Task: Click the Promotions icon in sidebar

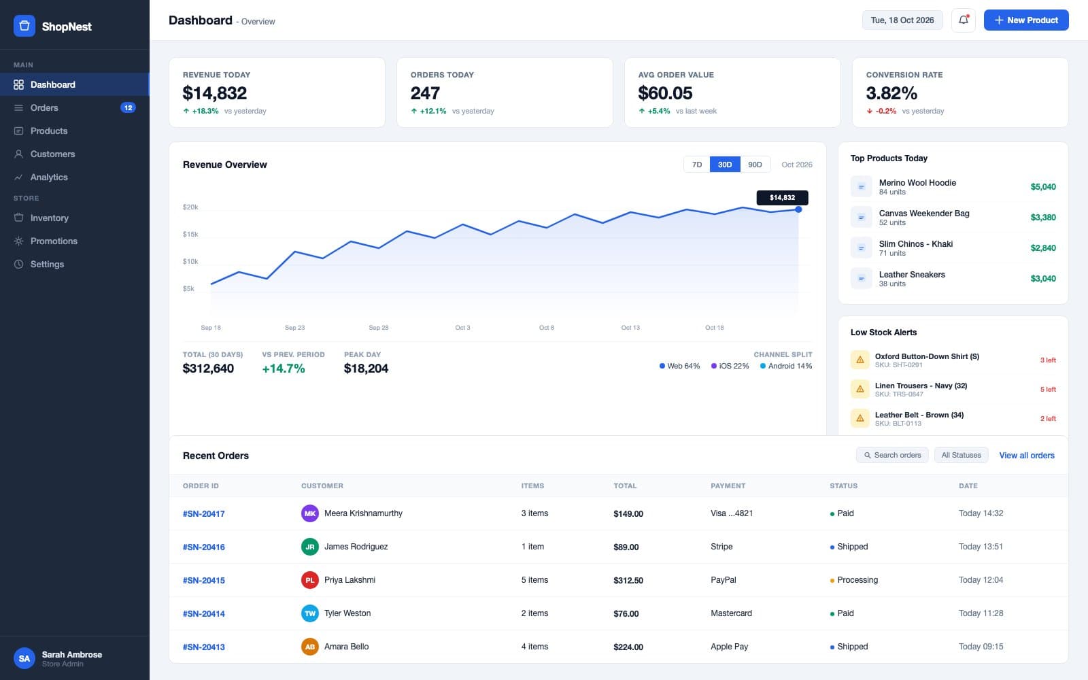Action: pyautogui.click(x=19, y=241)
